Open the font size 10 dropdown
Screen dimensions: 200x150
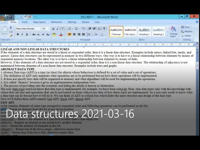pos(49,29)
